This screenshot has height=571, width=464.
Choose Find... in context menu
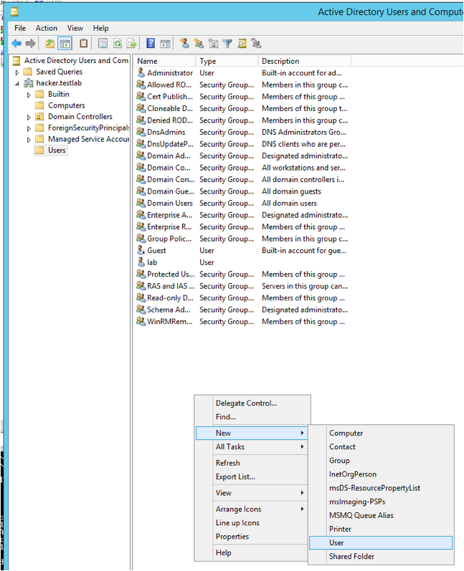coord(252,416)
